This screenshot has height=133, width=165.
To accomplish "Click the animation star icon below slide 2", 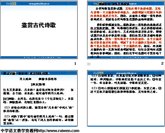I will [89, 64].
